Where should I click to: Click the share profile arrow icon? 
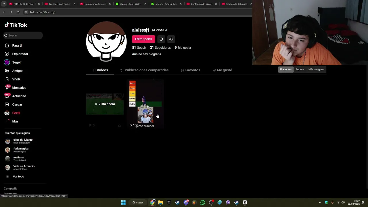coord(171,39)
